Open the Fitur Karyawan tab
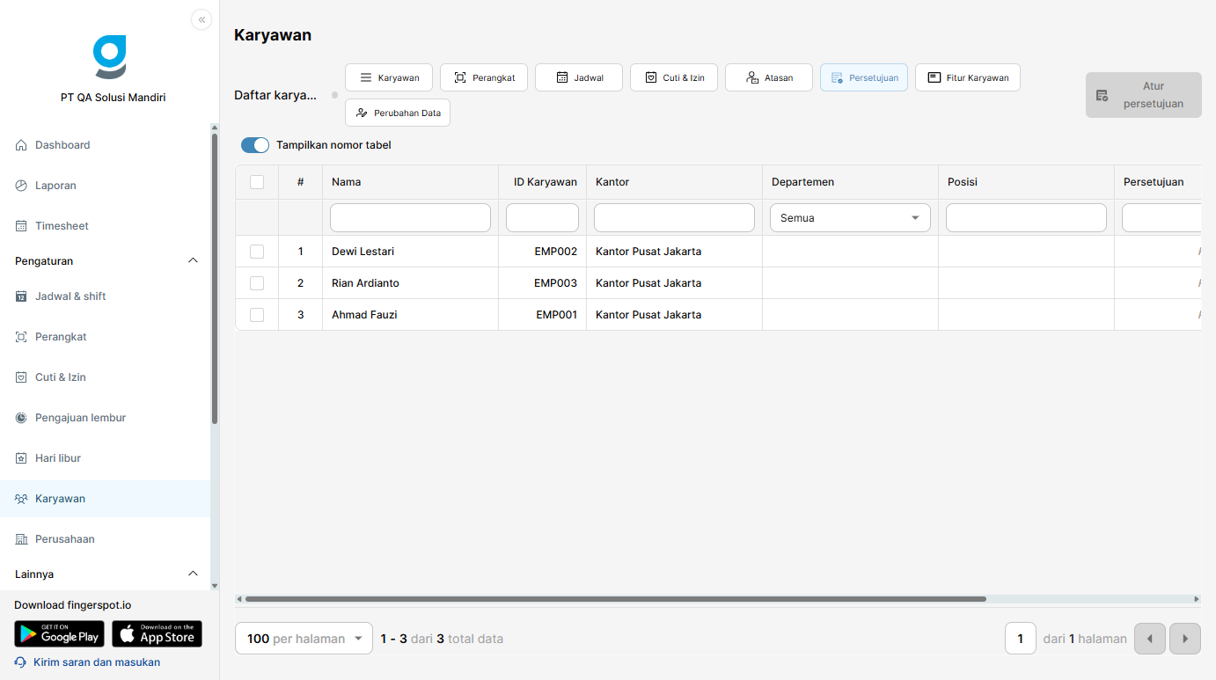Viewport: 1216px width, 680px height. click(x=968, y=77)
